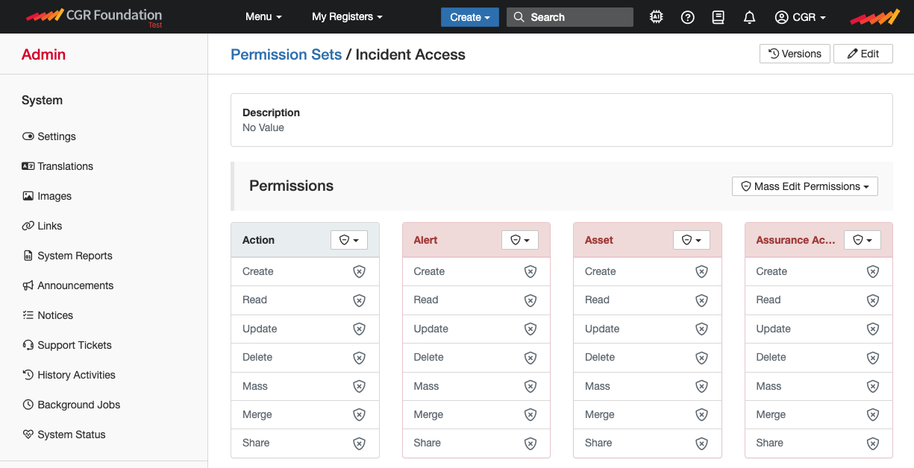Toggle Asset Merge permission shield icon
Viewport: 914px width, 468px height.
[x=701, y=415]
